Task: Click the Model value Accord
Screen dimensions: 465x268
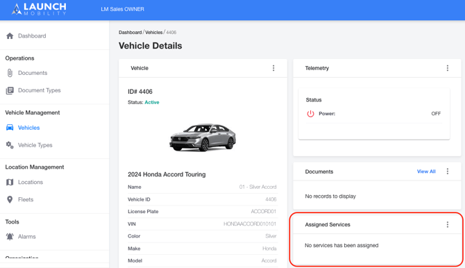Action: coord(269,260)
